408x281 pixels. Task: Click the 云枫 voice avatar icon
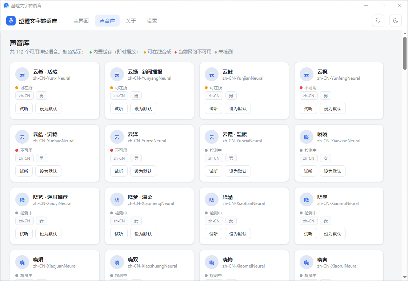click(x=306, y=75)
